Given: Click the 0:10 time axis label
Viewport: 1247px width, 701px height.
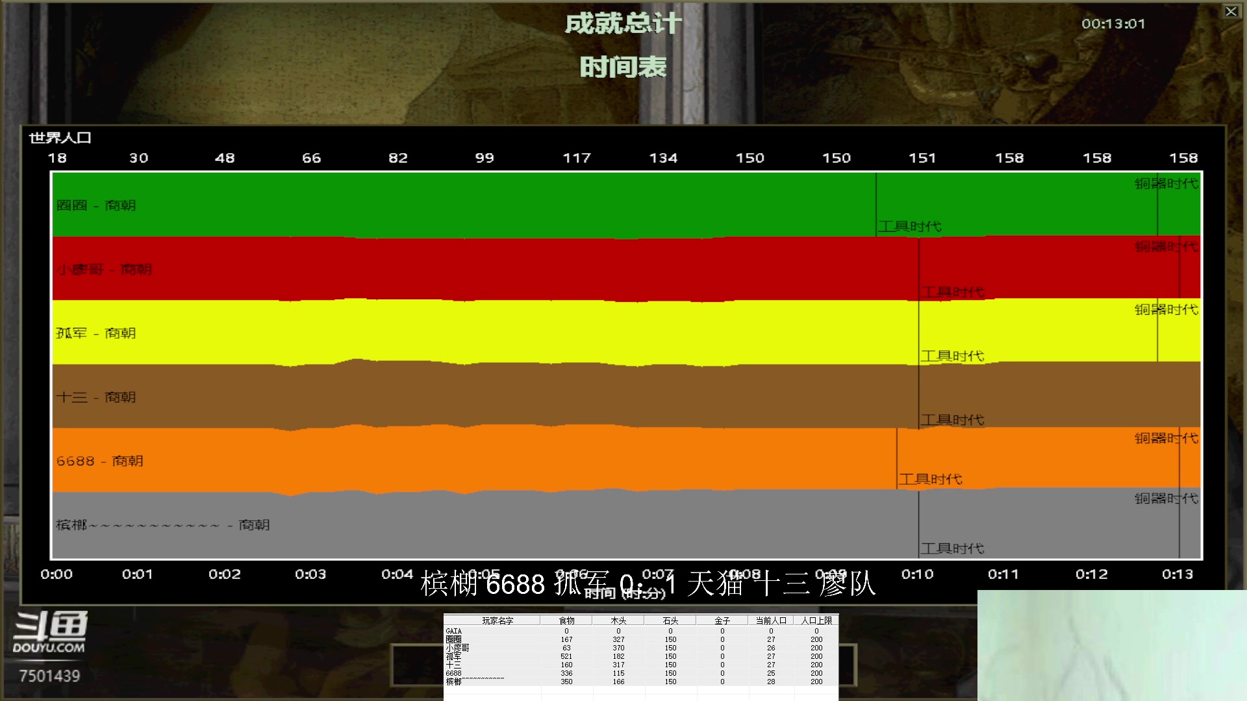Looking at the screenshot, I should click(x=917, y=574).
